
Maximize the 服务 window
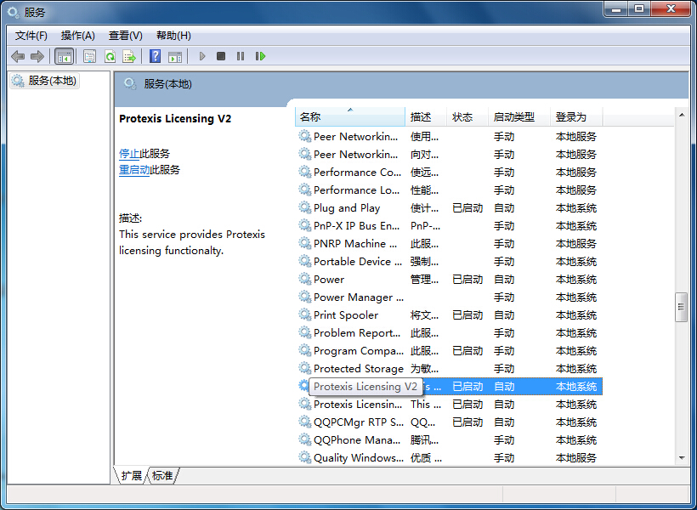(x=638, y=8)
